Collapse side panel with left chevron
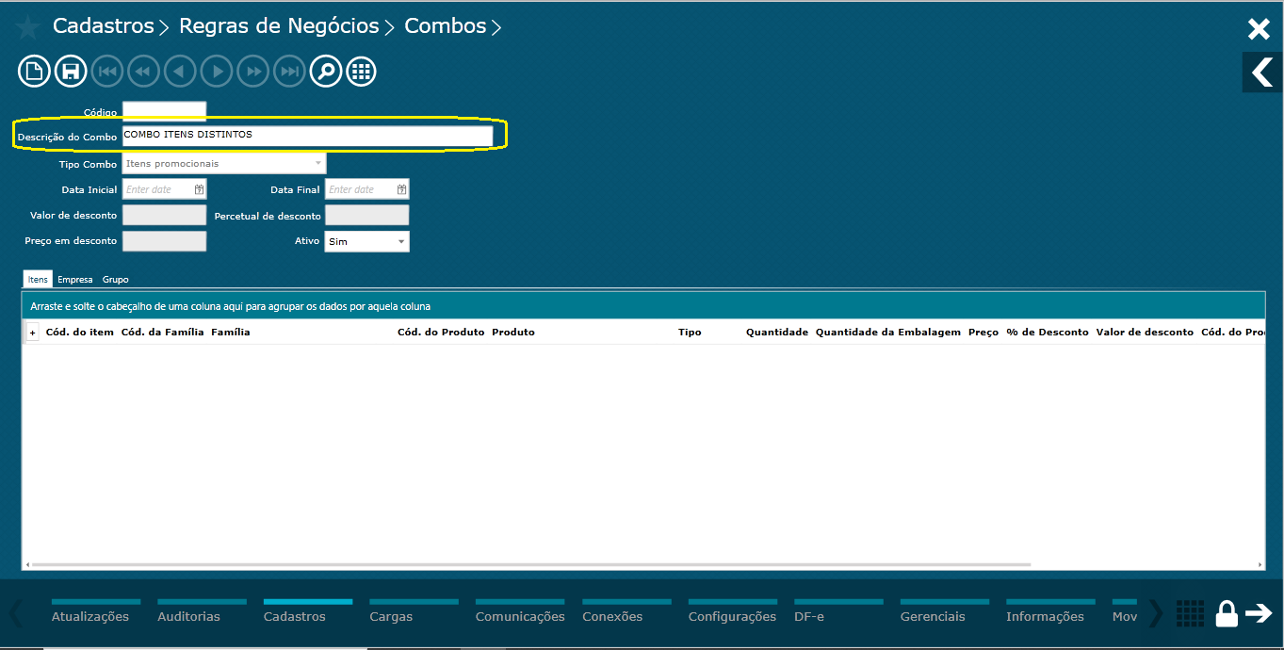This screenshot has height=650, width=1284. (1262, 72)
